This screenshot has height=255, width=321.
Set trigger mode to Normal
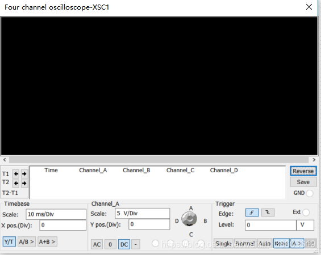(245, 243)
